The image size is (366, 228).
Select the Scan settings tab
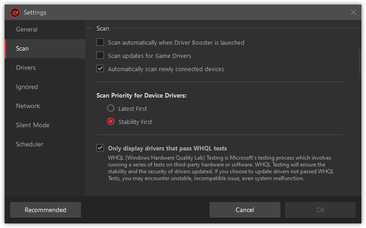point(45,49)
